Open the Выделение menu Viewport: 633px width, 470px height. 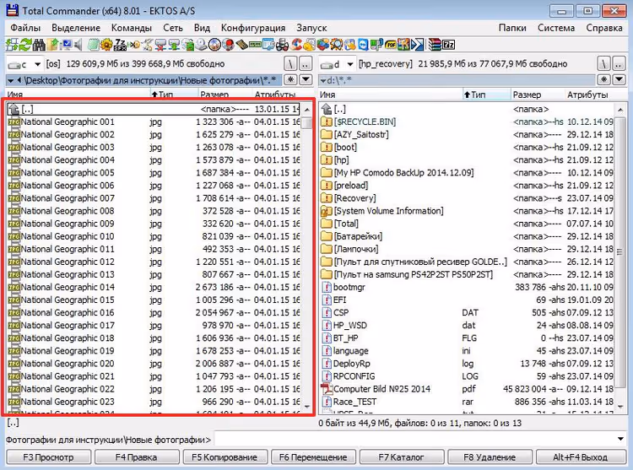(x=76, y=28)
